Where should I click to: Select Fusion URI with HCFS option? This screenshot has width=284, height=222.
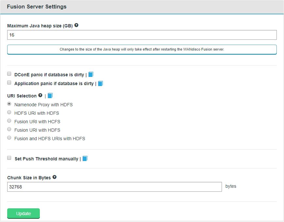coord(9,121)
